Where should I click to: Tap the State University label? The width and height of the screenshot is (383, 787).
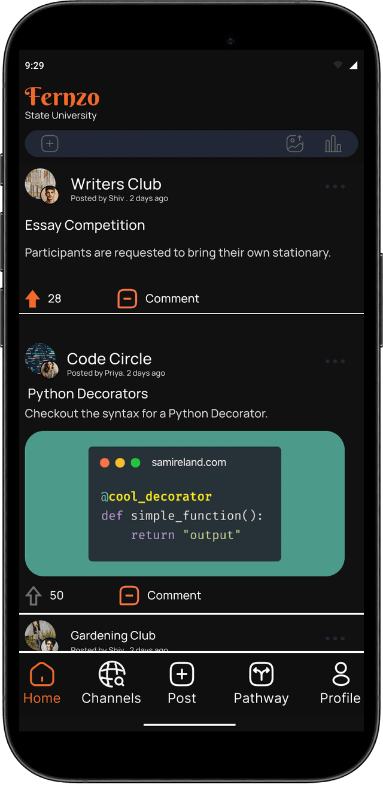(x=60, y=116)
